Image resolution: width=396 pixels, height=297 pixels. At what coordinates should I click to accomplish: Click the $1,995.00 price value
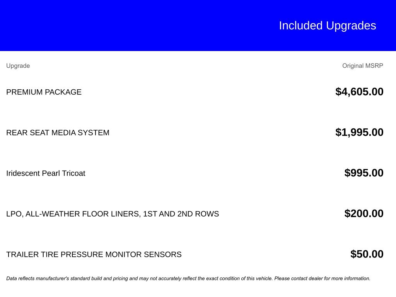tap(359, 132)
